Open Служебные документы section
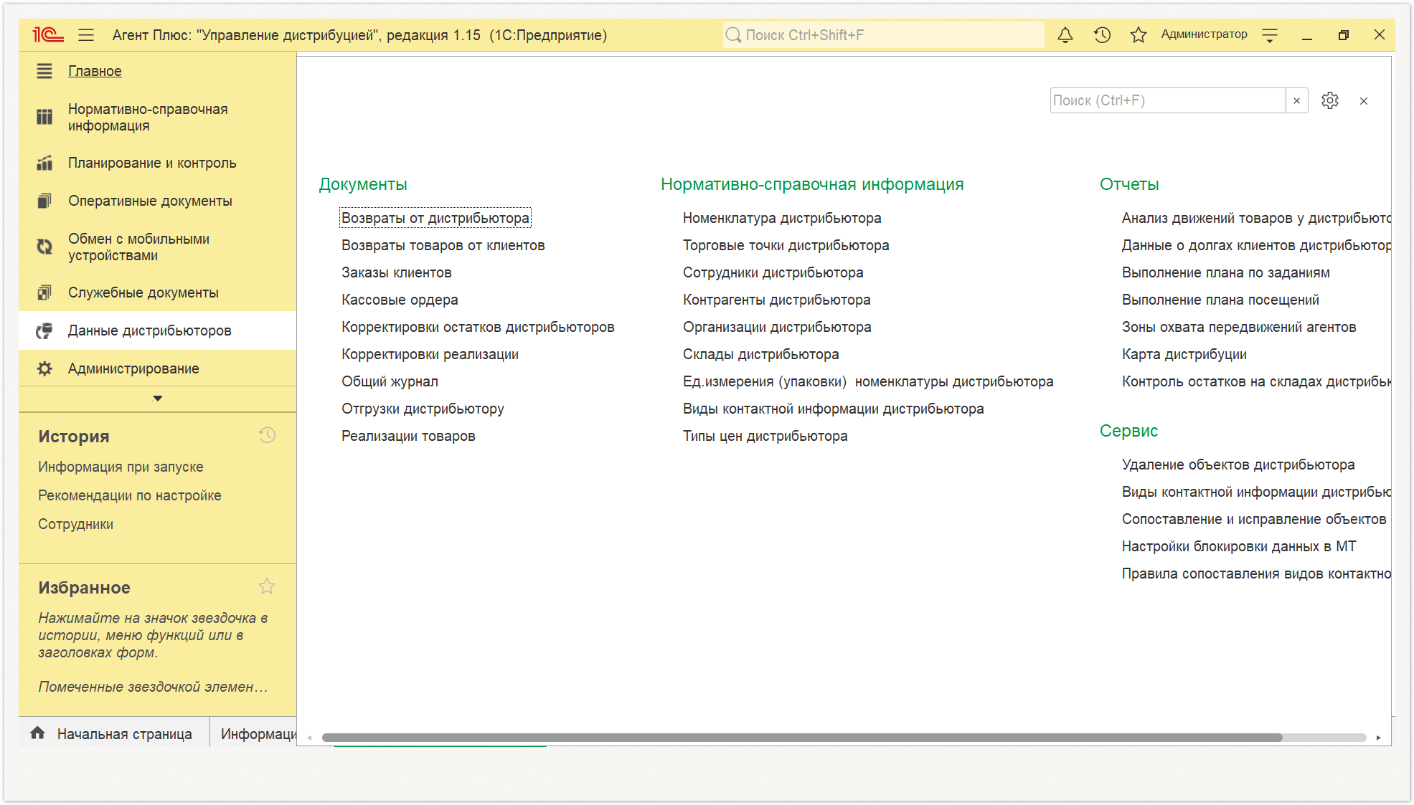 click(x=143, y=292)
